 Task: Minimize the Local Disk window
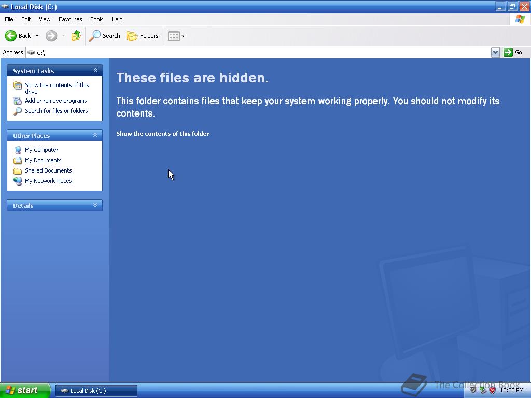click(x=500, y=6)
